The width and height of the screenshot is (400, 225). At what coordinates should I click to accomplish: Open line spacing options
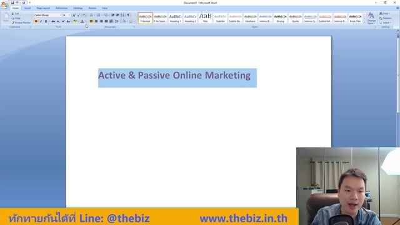[x=117, y=21]
